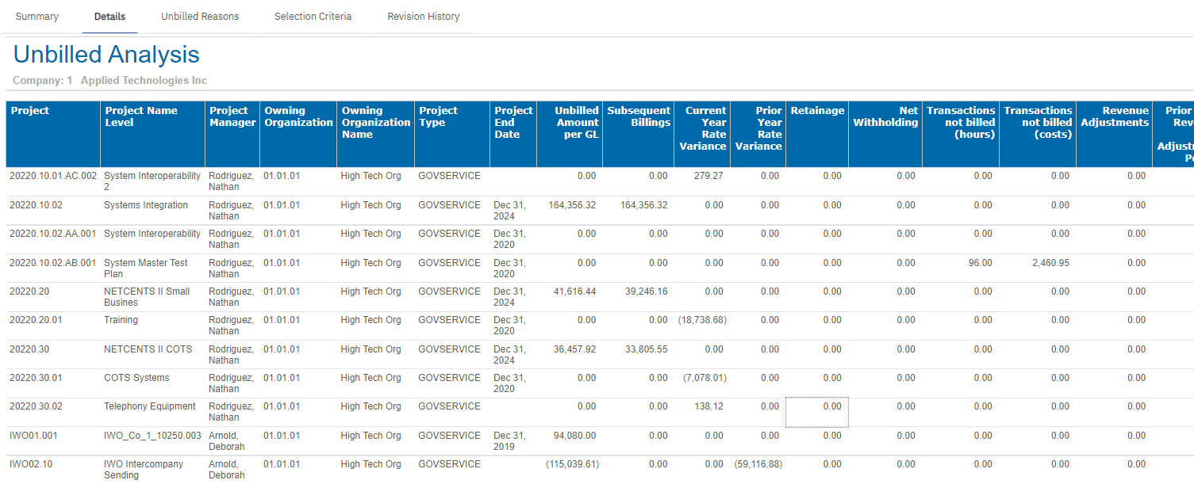The height and width of the screenshot is (484, 1194).
Task: Select the Subsequent Billings column header
Action: point(639,116)
